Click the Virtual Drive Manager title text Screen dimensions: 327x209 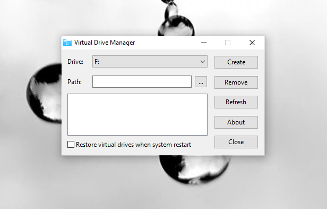pyautogui.click(x=105, y=43)
